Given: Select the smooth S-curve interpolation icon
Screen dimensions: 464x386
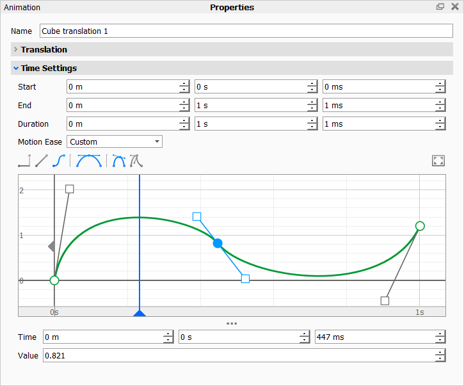Looking at the screenshot, I should tap(59, 161).
